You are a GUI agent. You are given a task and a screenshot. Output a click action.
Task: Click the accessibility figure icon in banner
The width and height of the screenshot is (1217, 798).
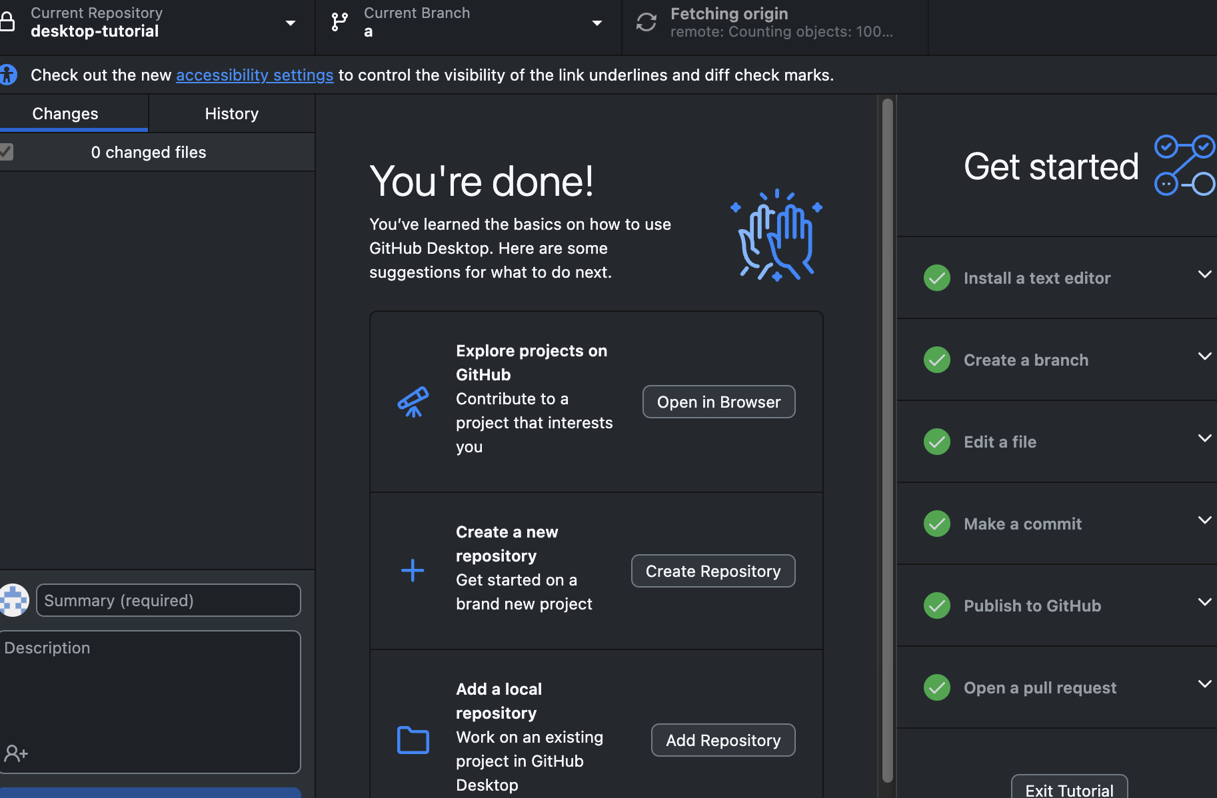[7, 75]
